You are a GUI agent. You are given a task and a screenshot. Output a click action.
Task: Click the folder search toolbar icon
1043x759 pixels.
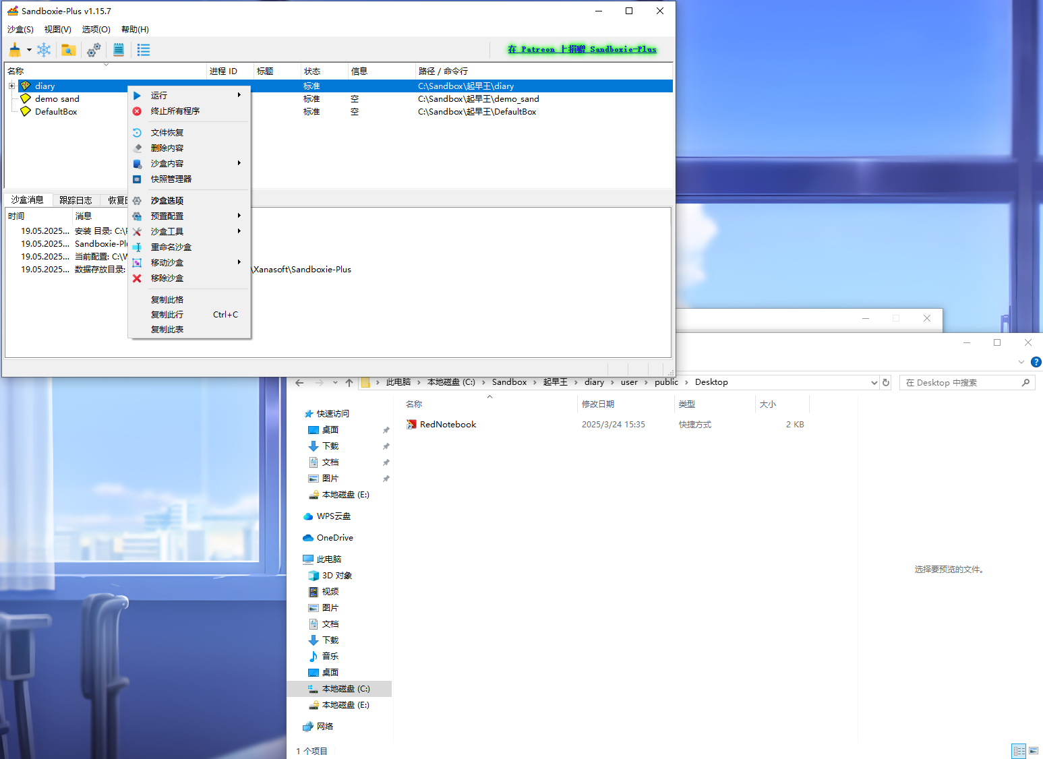pyautogui.click(x=69, y=50)
